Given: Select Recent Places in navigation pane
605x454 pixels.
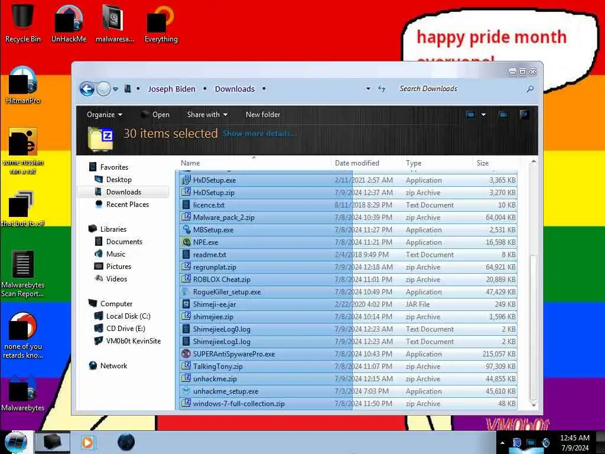Looking at the screenshot, I should pos(128,204).
